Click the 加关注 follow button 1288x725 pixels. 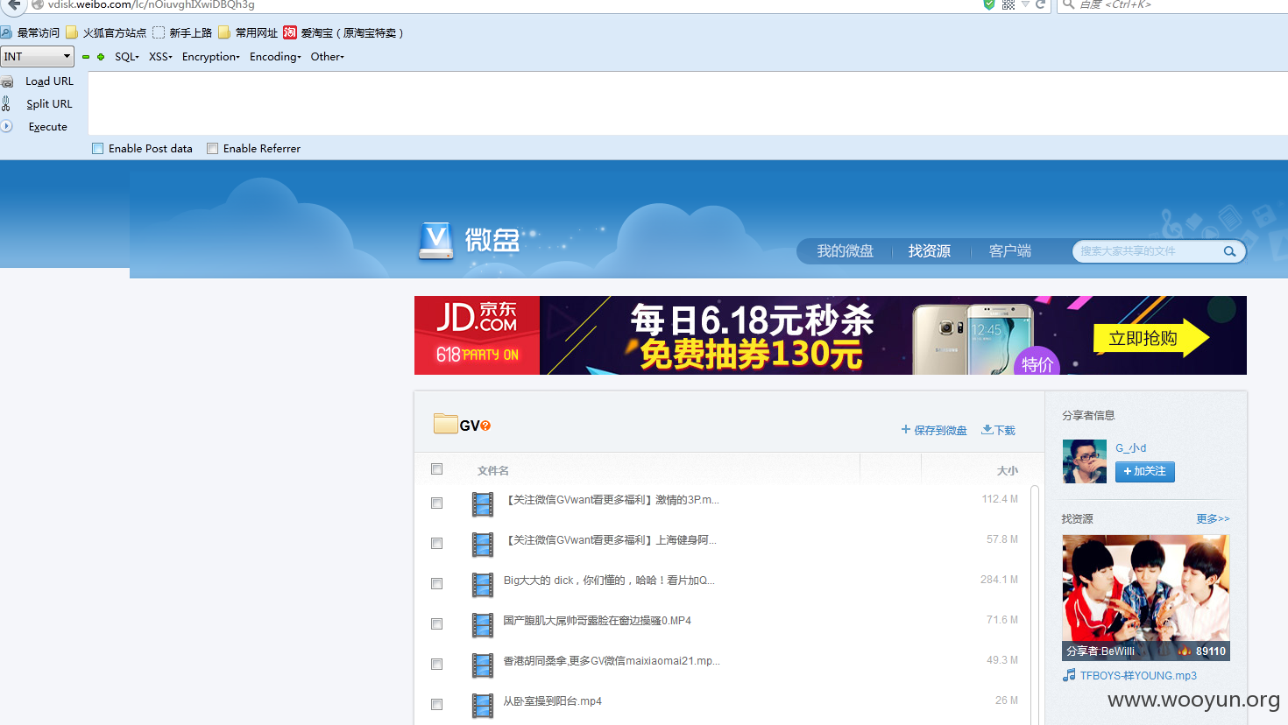pyautogui.click(x=1145, y=472)
